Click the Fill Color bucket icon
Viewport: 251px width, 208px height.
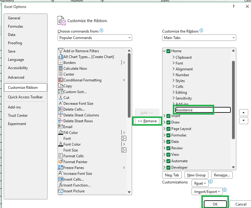pos(61,132)
